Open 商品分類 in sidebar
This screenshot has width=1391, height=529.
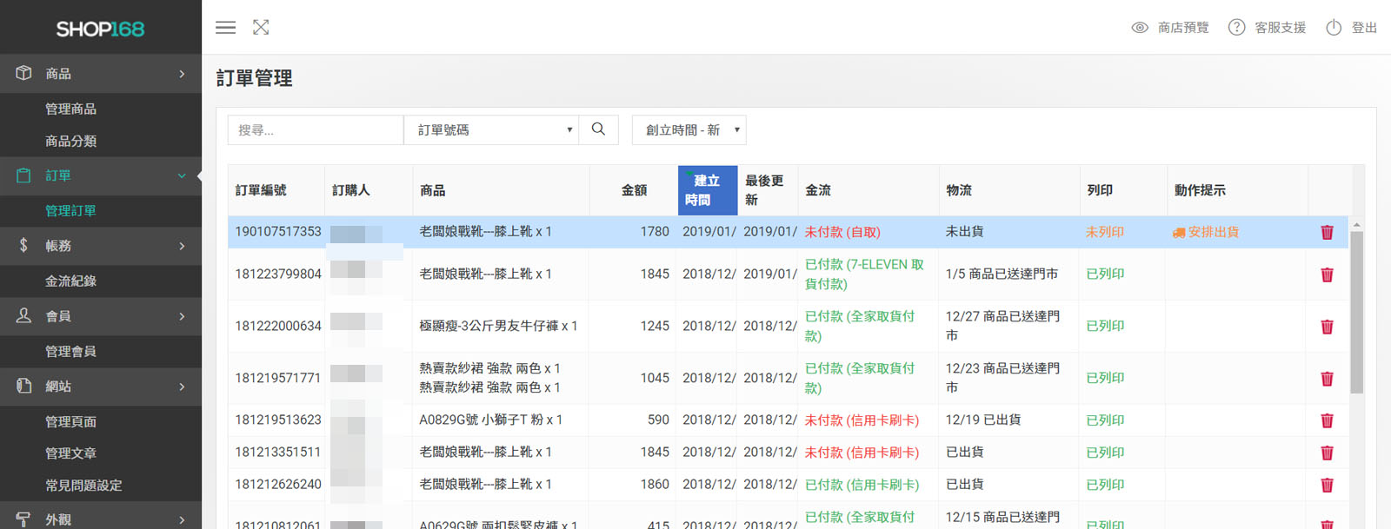point(70,141)
